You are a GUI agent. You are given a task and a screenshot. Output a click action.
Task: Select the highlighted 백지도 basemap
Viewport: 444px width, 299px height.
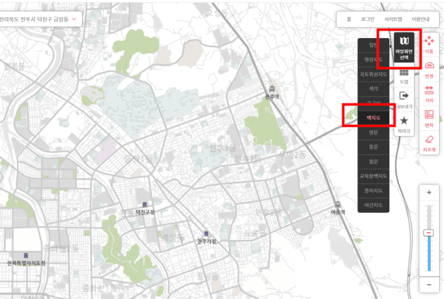tap(373, 118)
